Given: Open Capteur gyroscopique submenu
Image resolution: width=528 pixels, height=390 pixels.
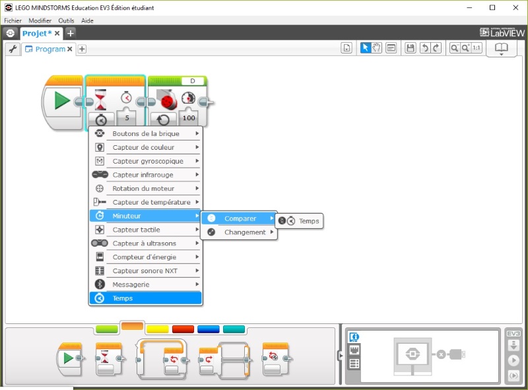Looking at the screenshot, I should [145, 161].
